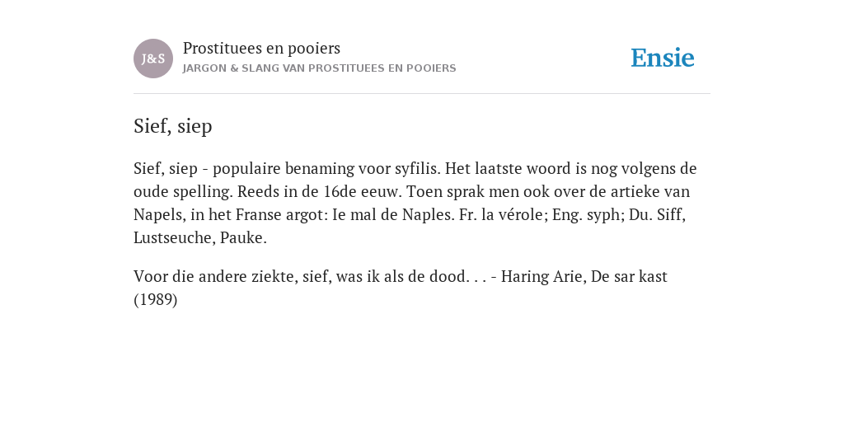The height and width of the screenshot is (422, 844).
Task: Click the J&S round avatar icon
Action: click(152, 59)
